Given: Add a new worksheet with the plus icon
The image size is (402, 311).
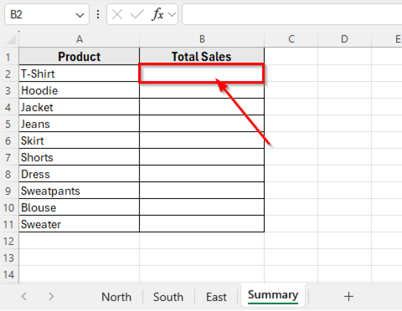Looking at the screenshot, I should (349, 297).
